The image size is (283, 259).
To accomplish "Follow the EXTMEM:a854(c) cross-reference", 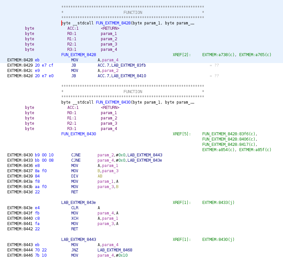I will 218,149.
